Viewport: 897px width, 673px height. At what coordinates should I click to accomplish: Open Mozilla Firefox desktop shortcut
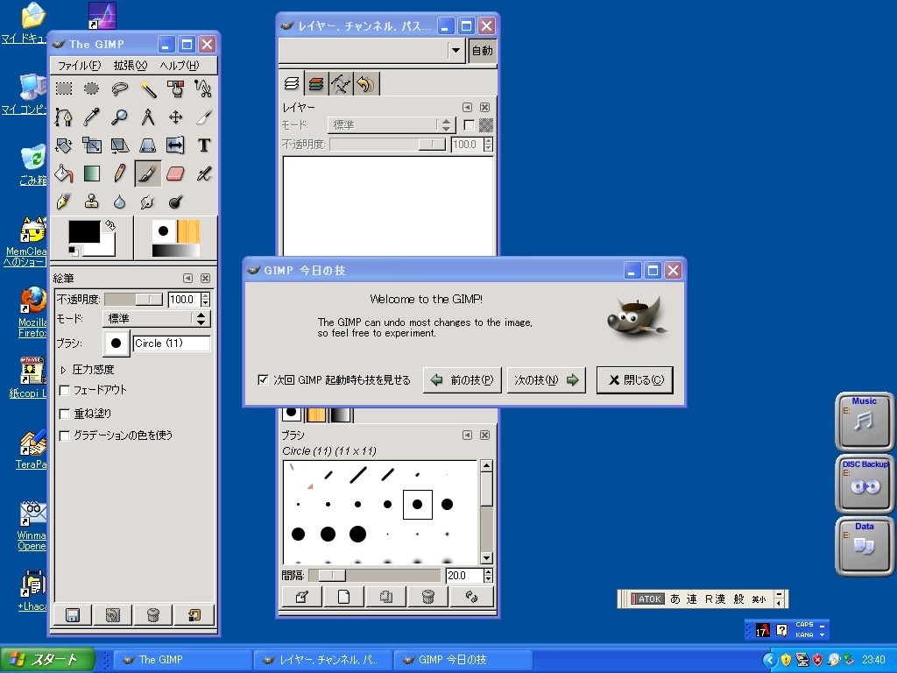tap(32, 313)
